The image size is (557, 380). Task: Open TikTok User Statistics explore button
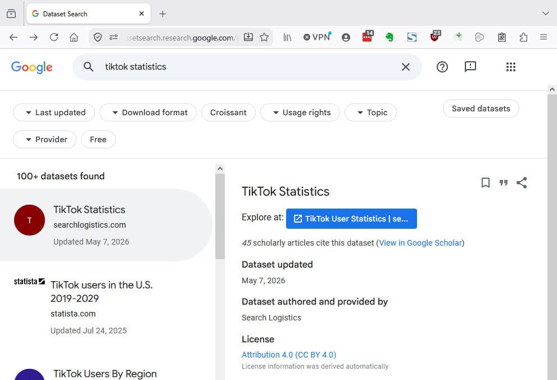[352, 219]
